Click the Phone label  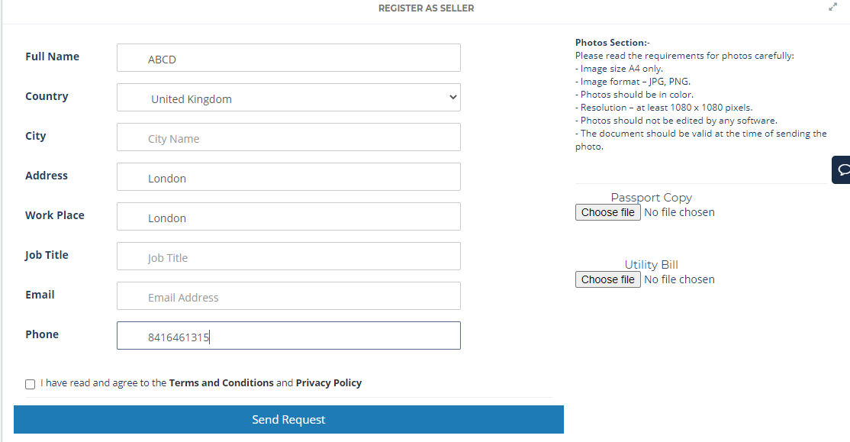[42, 334]
